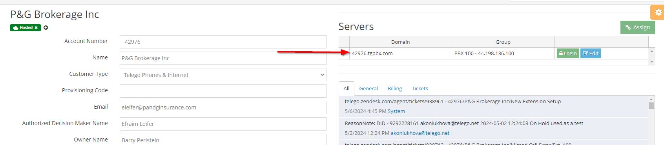Switch to the All notes tab
The image size is (664, 145).
pyautogui.click(x=347, y=89)
